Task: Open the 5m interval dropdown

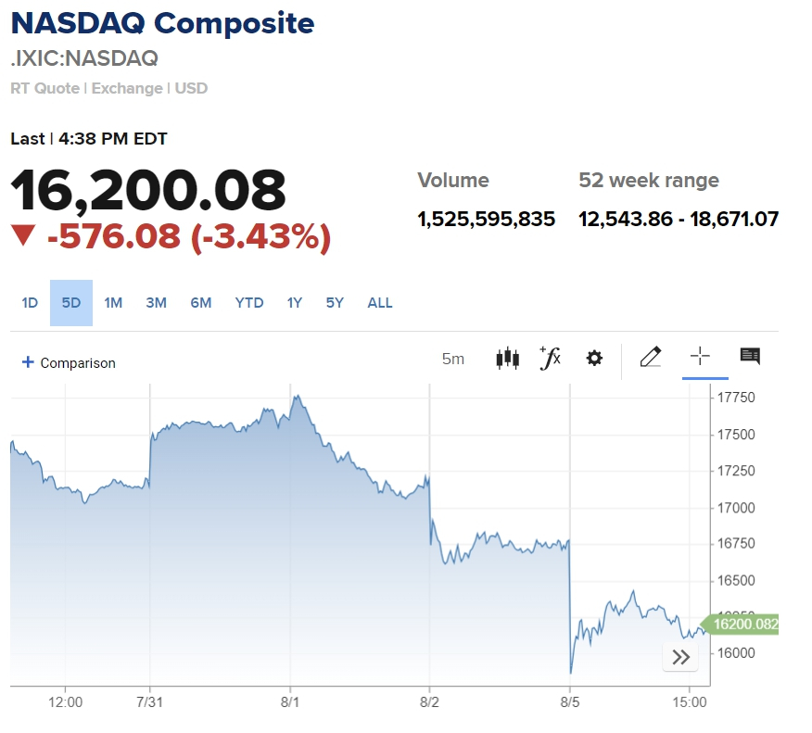Action: [453, 359]
